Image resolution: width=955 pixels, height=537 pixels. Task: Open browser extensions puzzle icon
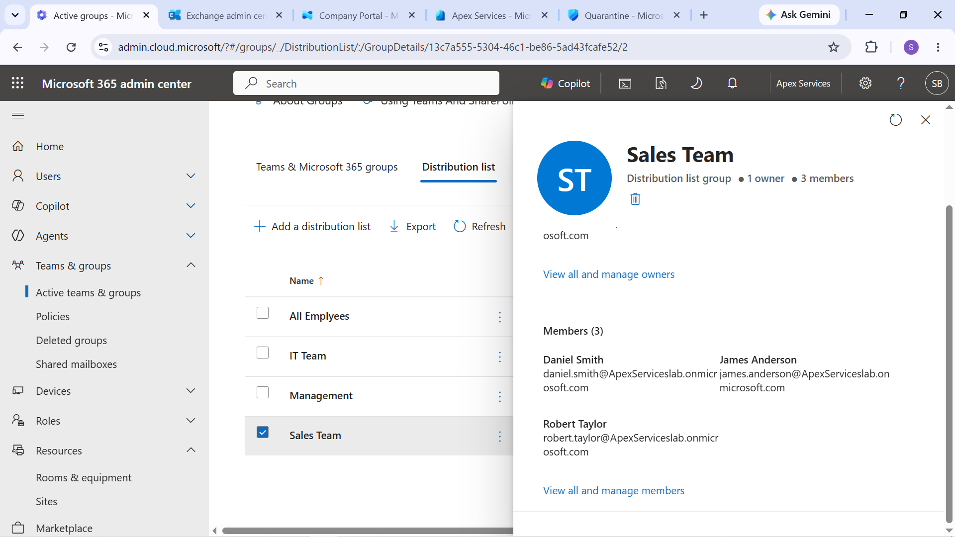[x=871, y=47]
